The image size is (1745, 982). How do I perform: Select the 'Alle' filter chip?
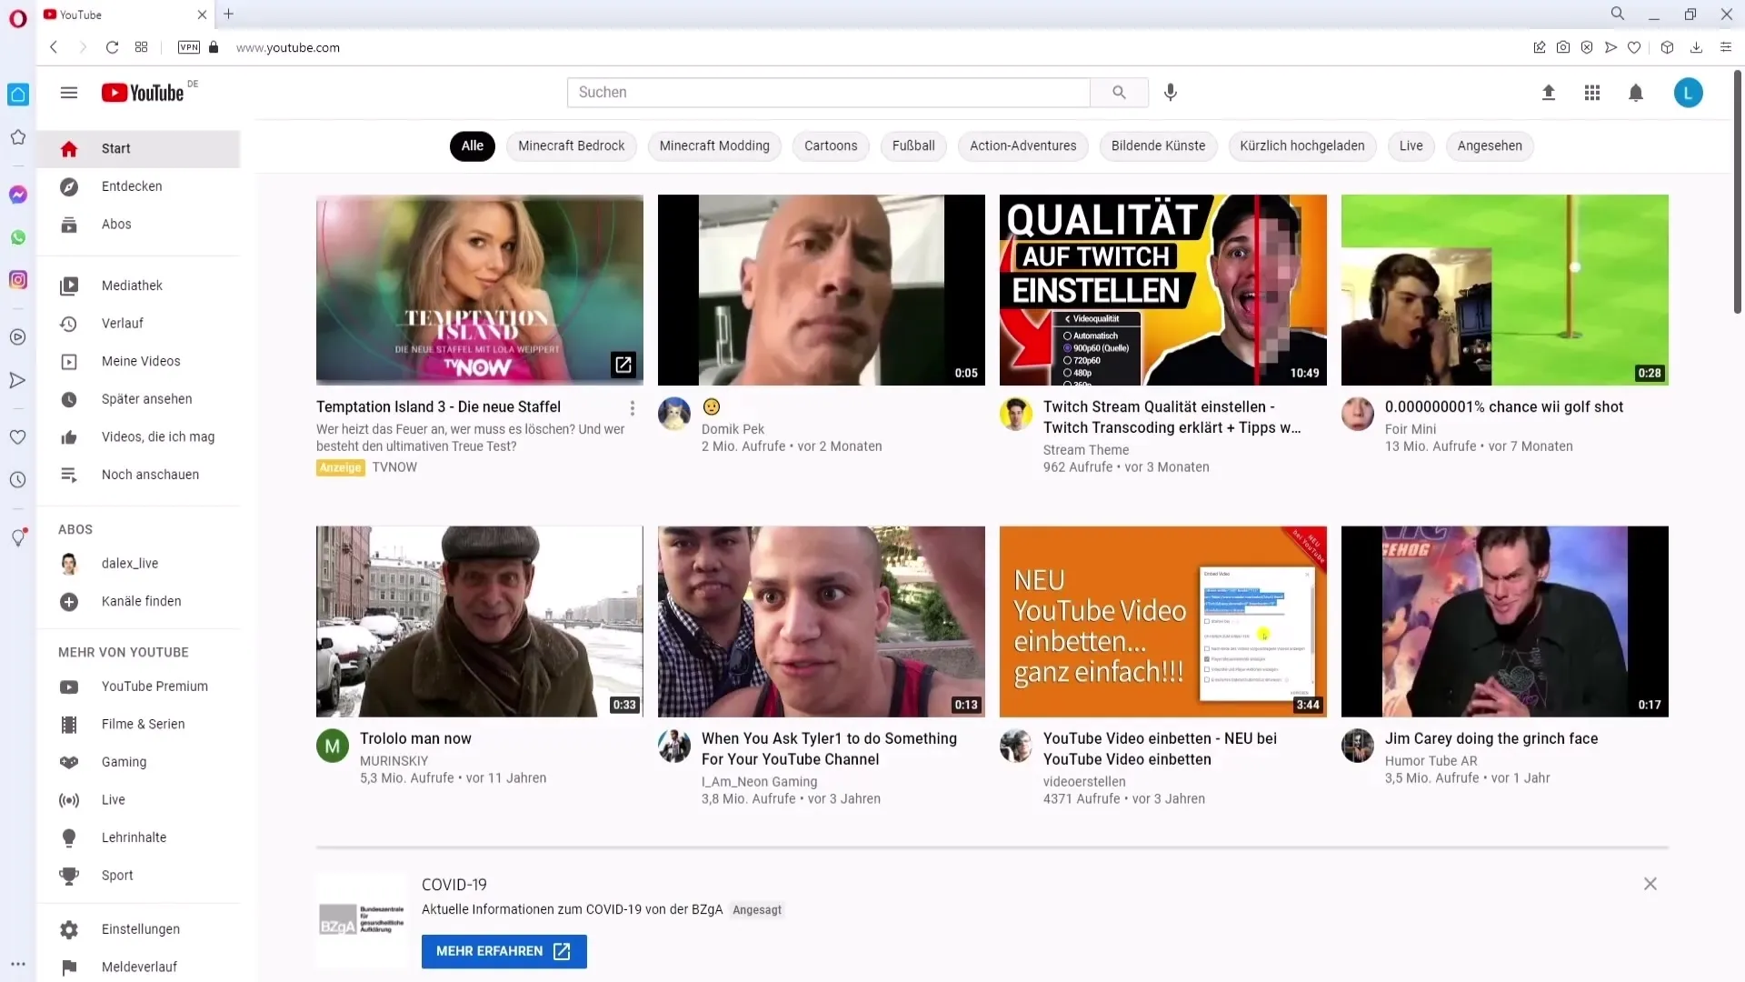click(473, 145)
